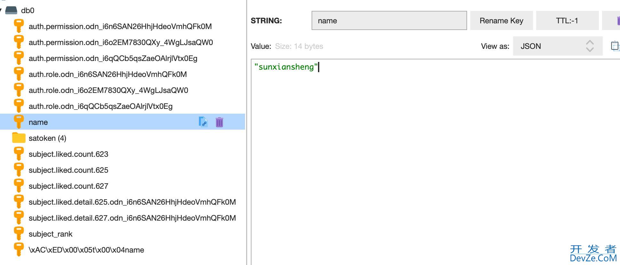This screenshot has height=265, width=620.
Task: Select key subject.liked.count.625
Action: tap(68, 170)
